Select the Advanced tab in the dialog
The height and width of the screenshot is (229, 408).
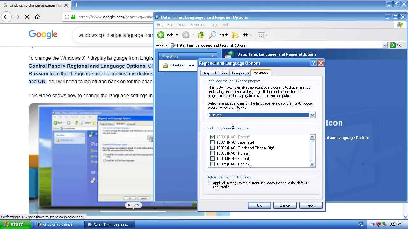(x=260, y=73)
